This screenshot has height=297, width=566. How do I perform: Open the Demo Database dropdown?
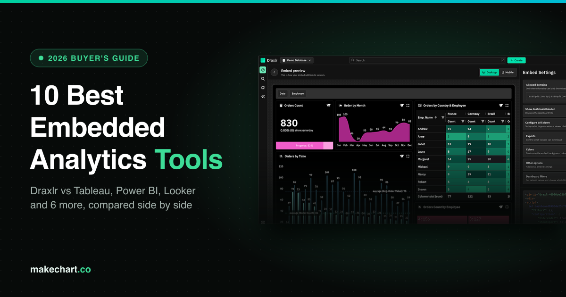pyautogui.click(x=297, y=60)
